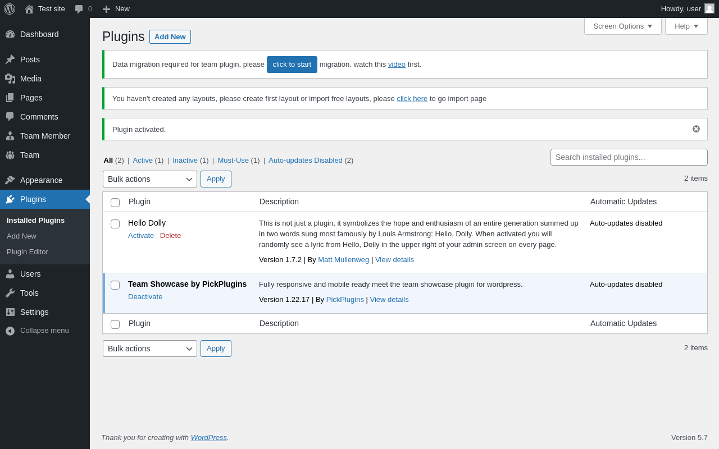Activate the Hello Dolly plugin

click(x=141, y=236)
